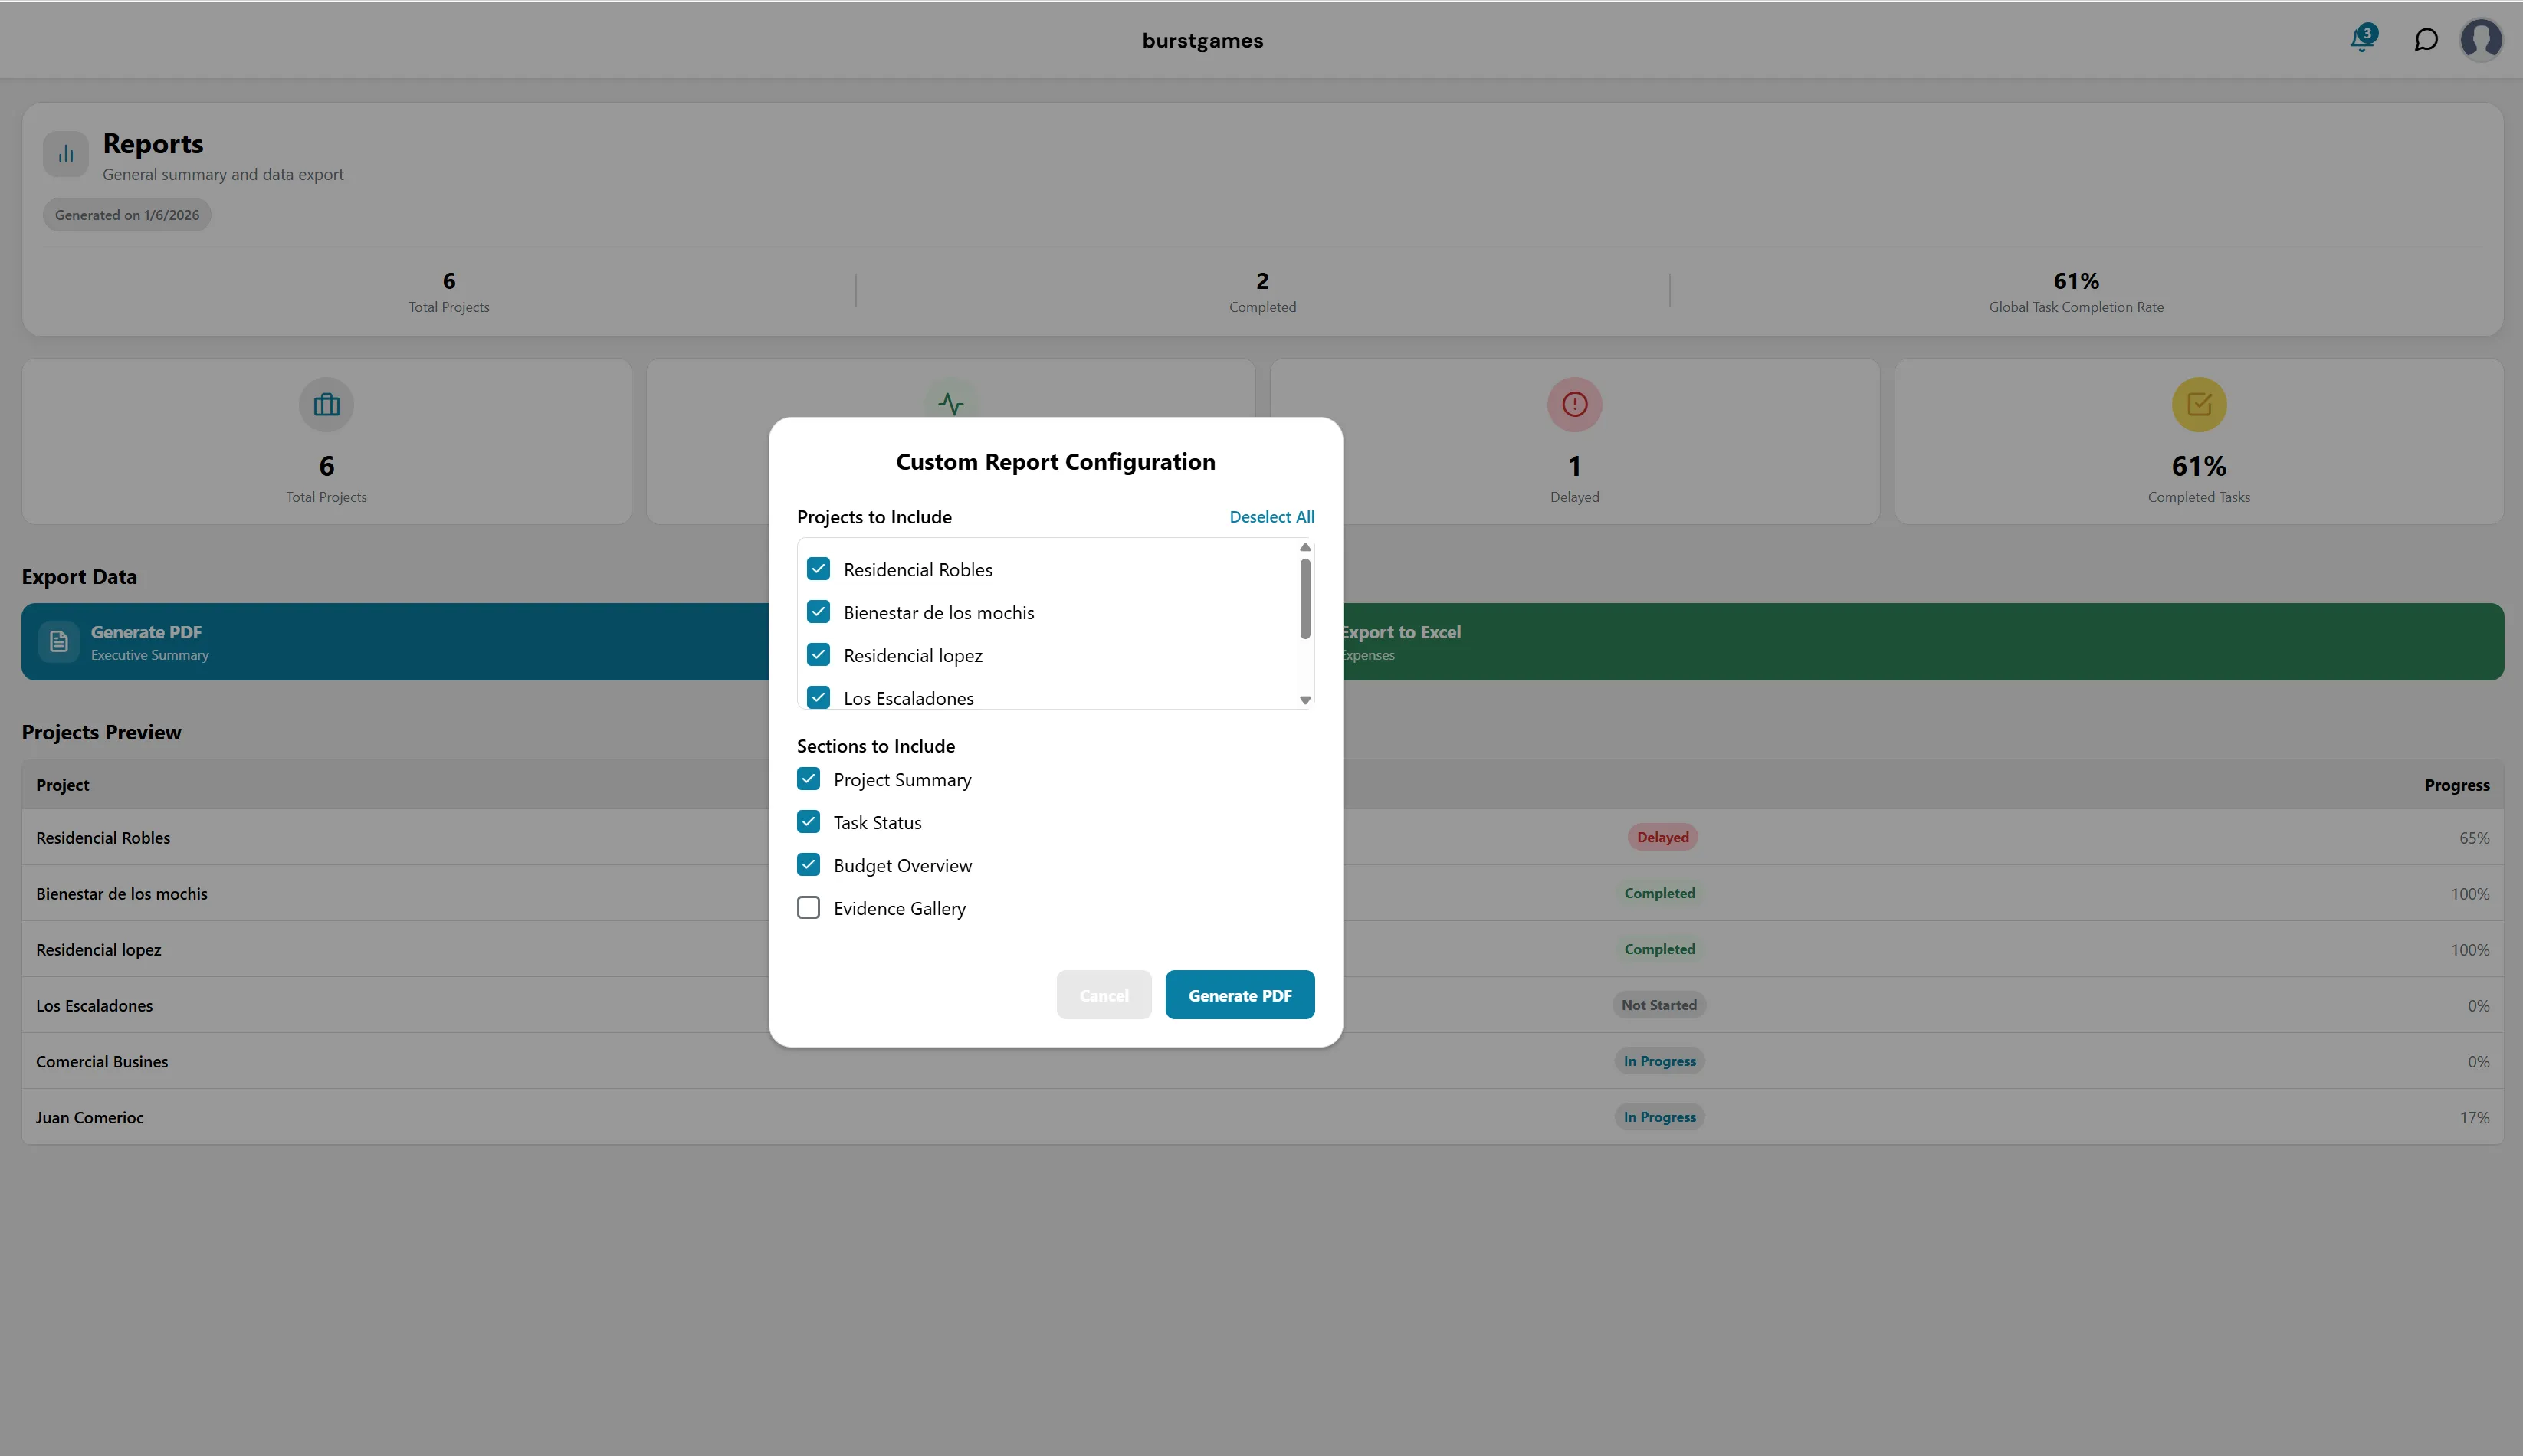2523x1456 pixels.
Task: Enable the Evidence Gallery section checkbox
Action: 808,908
